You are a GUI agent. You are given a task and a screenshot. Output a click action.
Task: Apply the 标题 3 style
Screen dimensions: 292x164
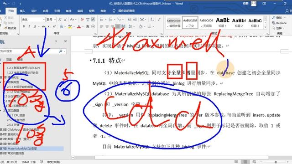[255, 23]
